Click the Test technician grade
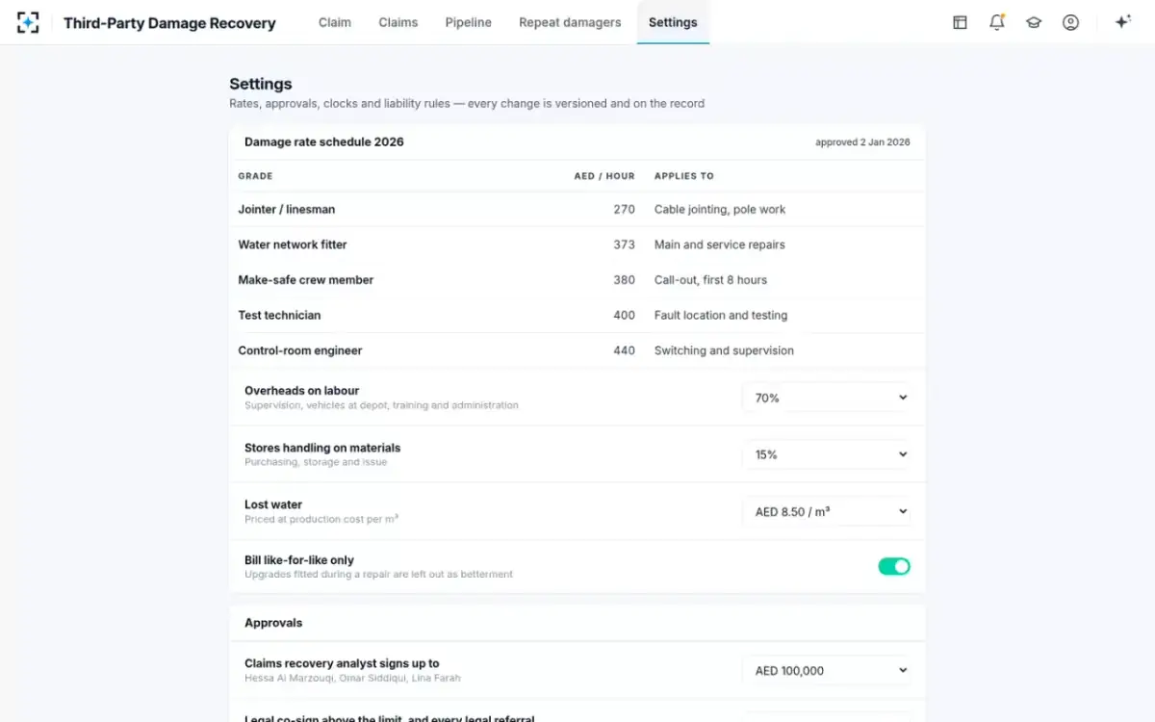The height and width of the screenshot is (722, 1155). 279,315
